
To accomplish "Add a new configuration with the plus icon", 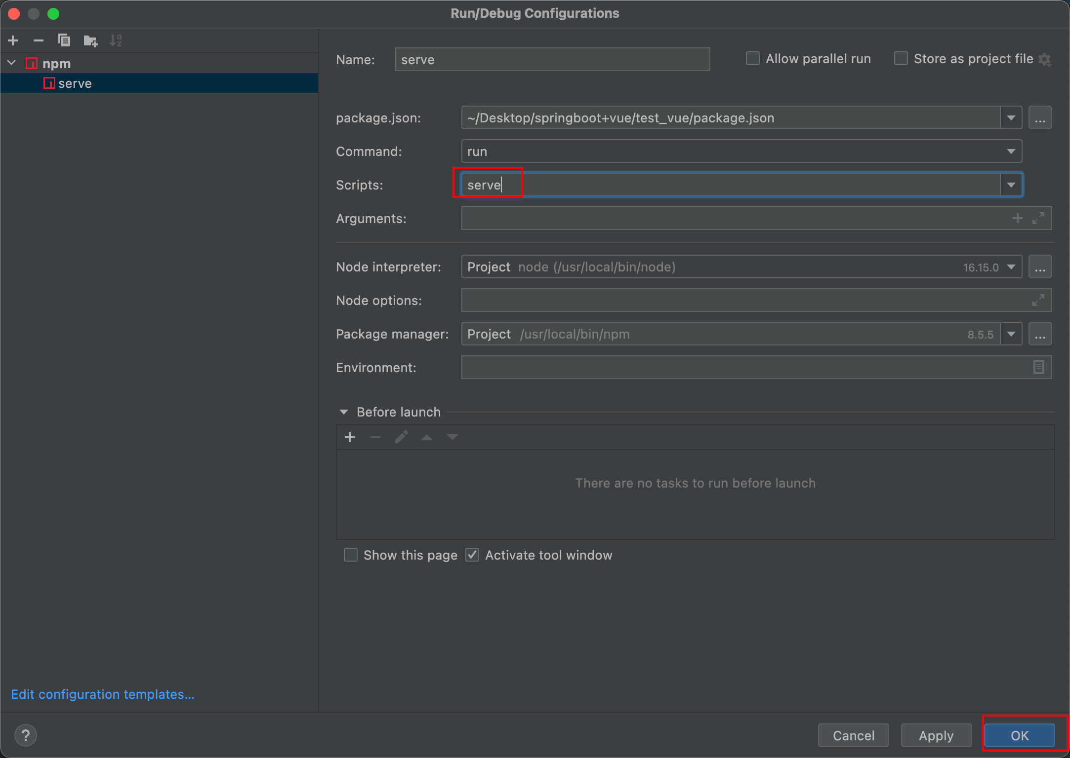I will (x=13, y=40).
